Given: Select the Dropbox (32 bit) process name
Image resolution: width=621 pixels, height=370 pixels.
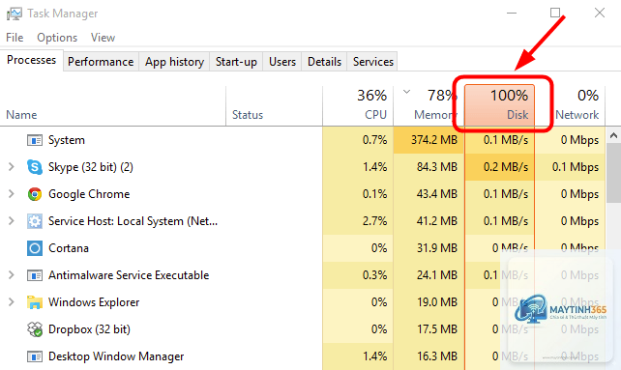Looking at the screenshot, I should 89,329.
